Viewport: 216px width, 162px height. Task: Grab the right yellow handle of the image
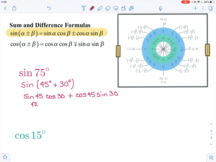[x=207, y=50]
